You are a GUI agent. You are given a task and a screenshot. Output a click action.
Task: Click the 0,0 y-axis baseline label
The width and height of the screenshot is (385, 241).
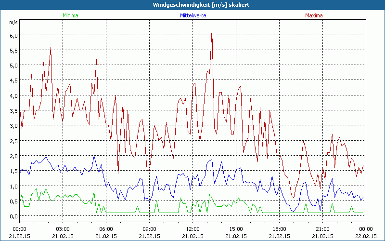click(x=13, y=216)
